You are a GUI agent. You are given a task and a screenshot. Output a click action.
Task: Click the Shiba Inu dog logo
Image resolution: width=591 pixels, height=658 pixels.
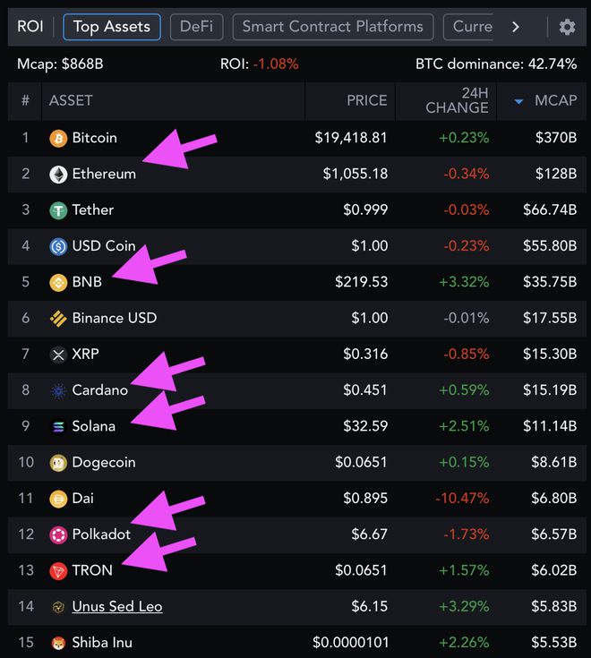pos(58,643)
